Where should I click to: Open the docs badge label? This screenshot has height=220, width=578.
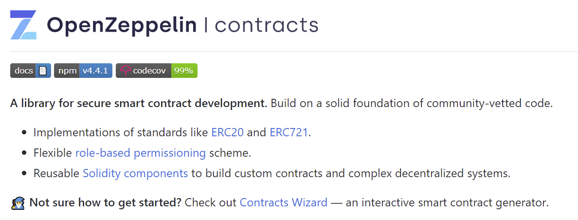tap(23, 71)
